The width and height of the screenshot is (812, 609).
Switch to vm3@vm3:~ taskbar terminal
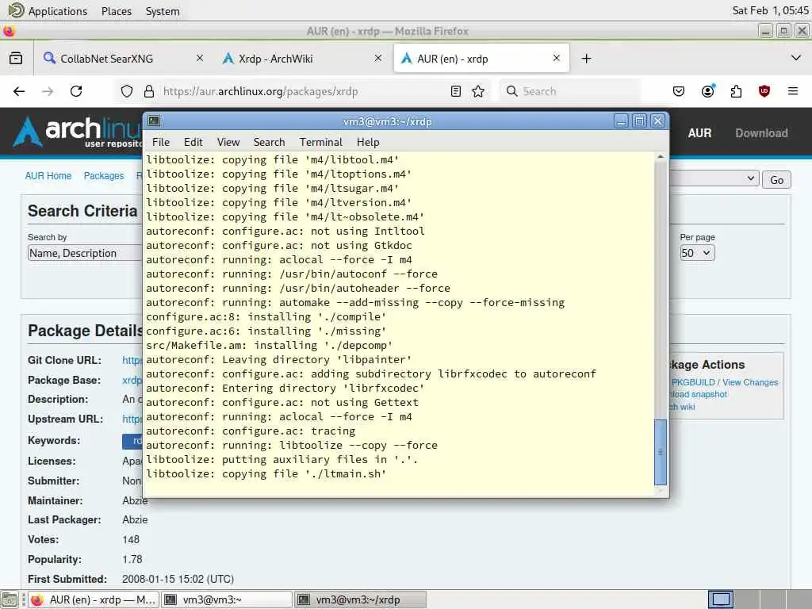pyautogui.click(x=227, y=599)
